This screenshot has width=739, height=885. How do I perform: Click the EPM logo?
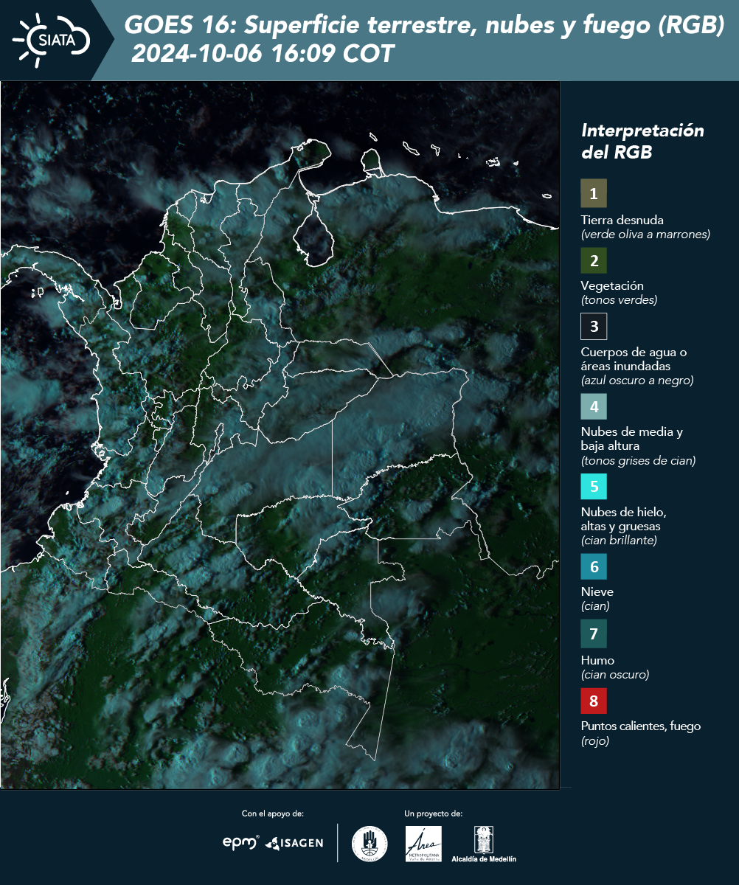click(240, 842)
